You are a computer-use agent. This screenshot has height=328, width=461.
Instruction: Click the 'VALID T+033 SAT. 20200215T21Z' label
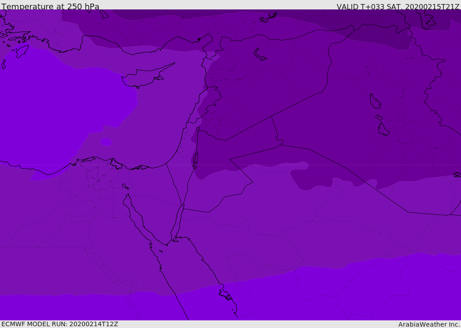pyautogui.click(x=398, y=7)
